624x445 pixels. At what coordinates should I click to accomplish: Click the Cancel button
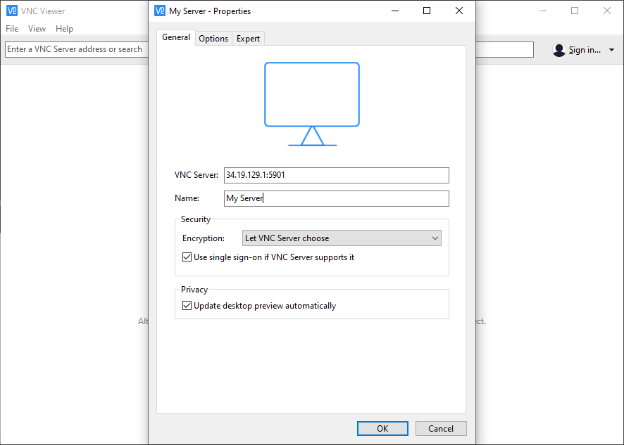click(441, 428)
